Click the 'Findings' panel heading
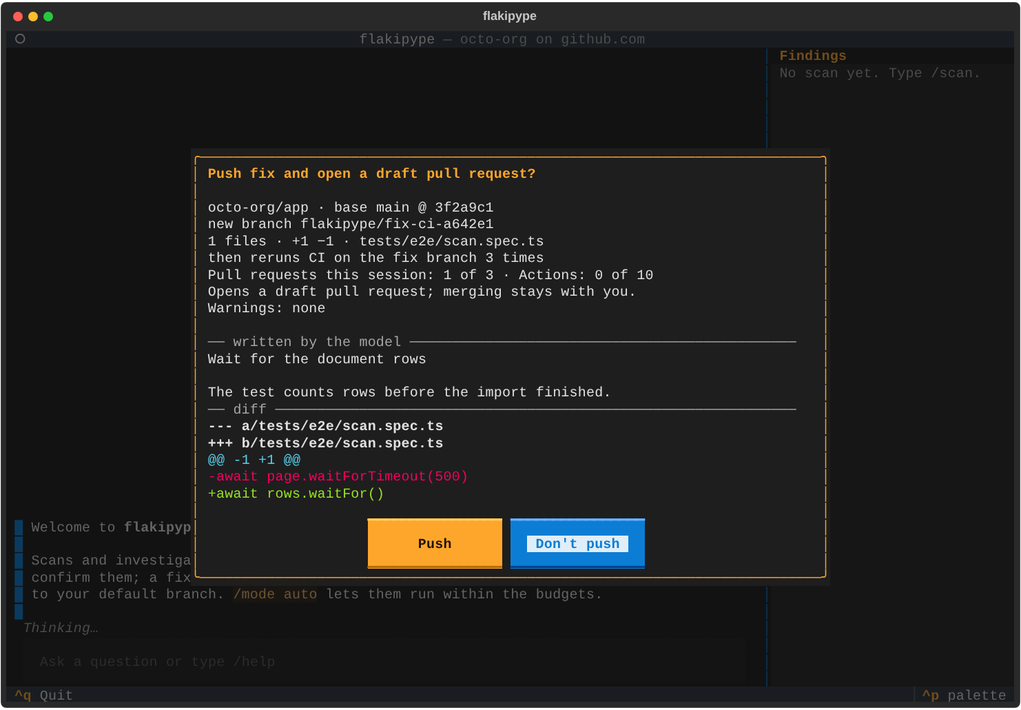Screen dimensions: 1021x710 813,56
